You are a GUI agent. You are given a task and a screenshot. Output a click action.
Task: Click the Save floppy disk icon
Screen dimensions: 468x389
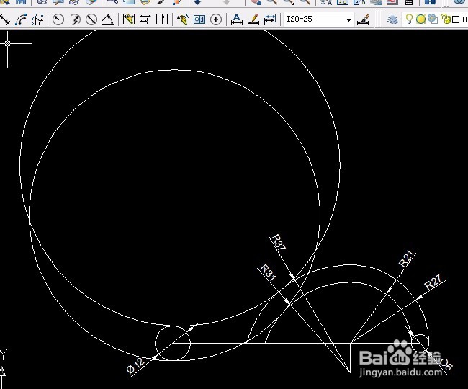(x=21, y=2)
